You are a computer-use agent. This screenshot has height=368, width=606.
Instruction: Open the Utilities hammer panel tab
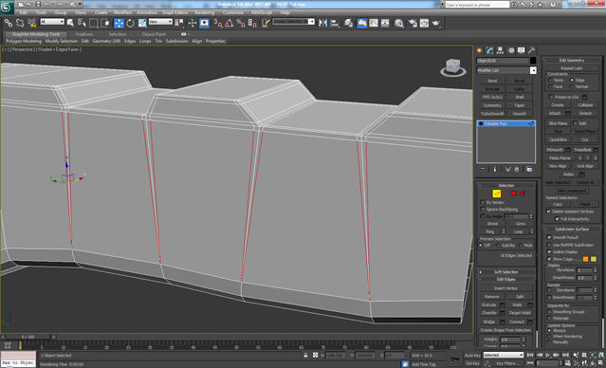point(531,50)
